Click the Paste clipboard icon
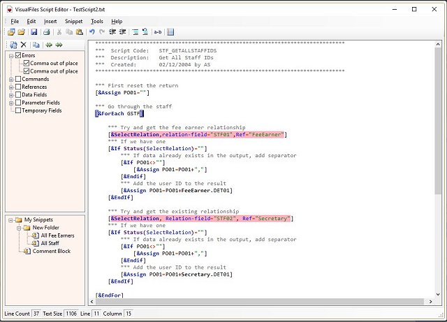 click(79, 32)
